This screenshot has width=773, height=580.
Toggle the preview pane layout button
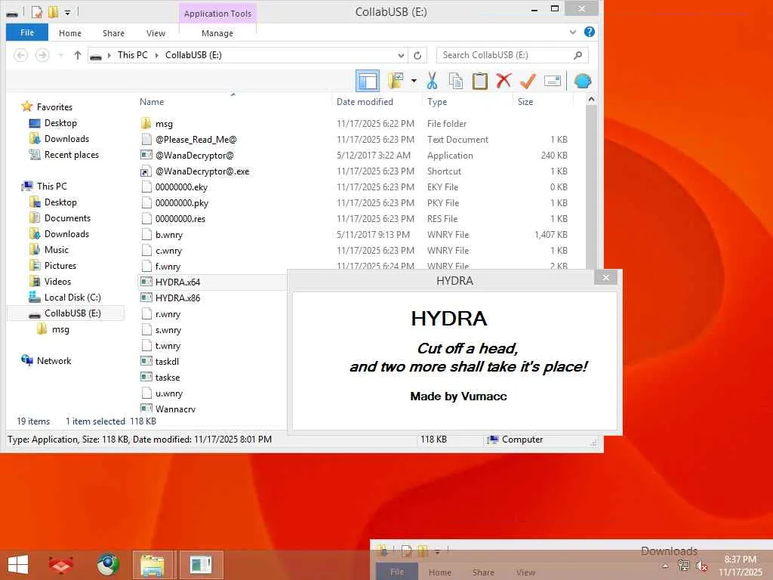click(x=368, y=81)
